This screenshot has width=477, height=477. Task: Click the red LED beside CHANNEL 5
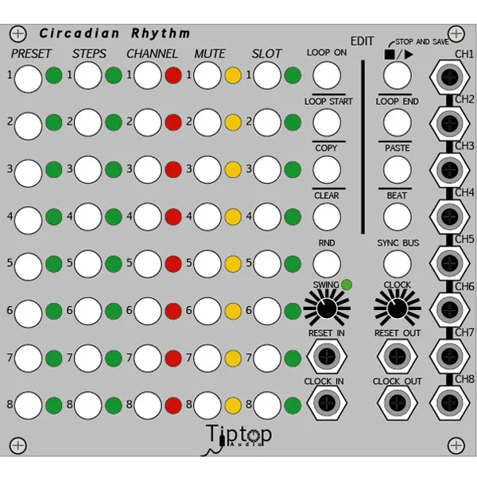pyautogui.click(x=173, y=264)
